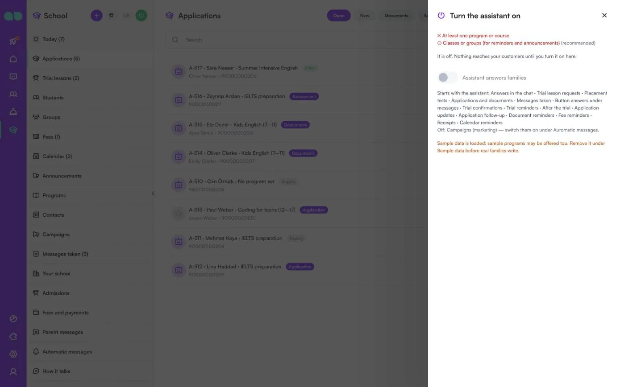Open Trial lessons (2) in the sidebar
This screenshot has width=620, height=387.
90,78
